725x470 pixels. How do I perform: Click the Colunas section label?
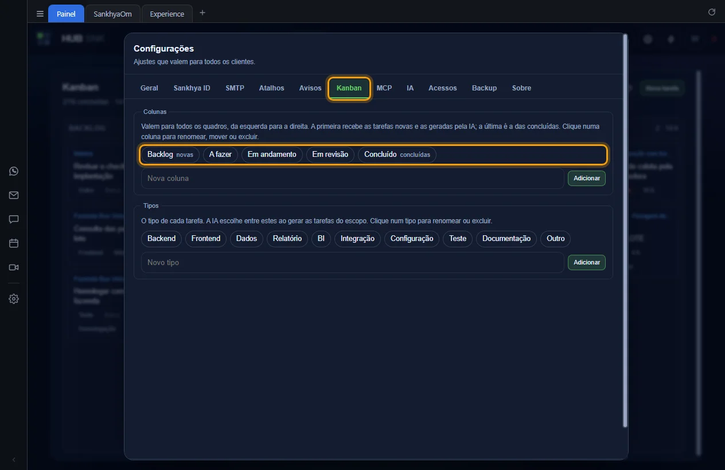click(155, 112)
